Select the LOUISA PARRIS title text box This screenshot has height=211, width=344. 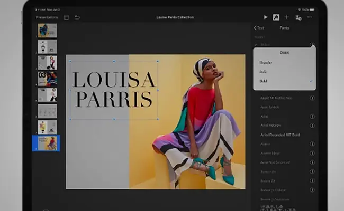point(114,89)
